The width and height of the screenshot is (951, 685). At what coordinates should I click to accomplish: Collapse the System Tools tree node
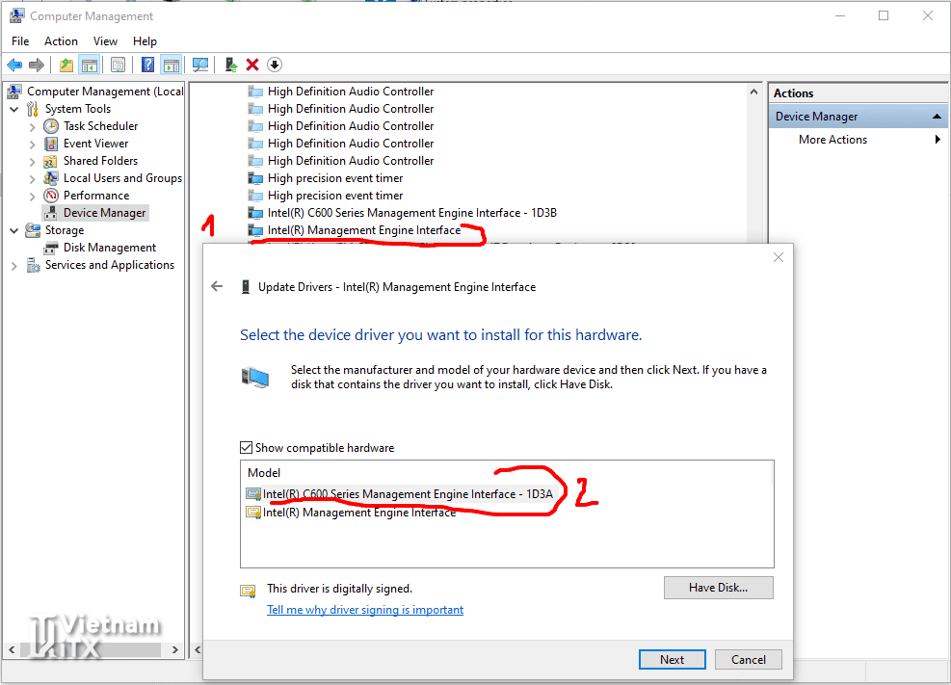click(x=14, y=109)
